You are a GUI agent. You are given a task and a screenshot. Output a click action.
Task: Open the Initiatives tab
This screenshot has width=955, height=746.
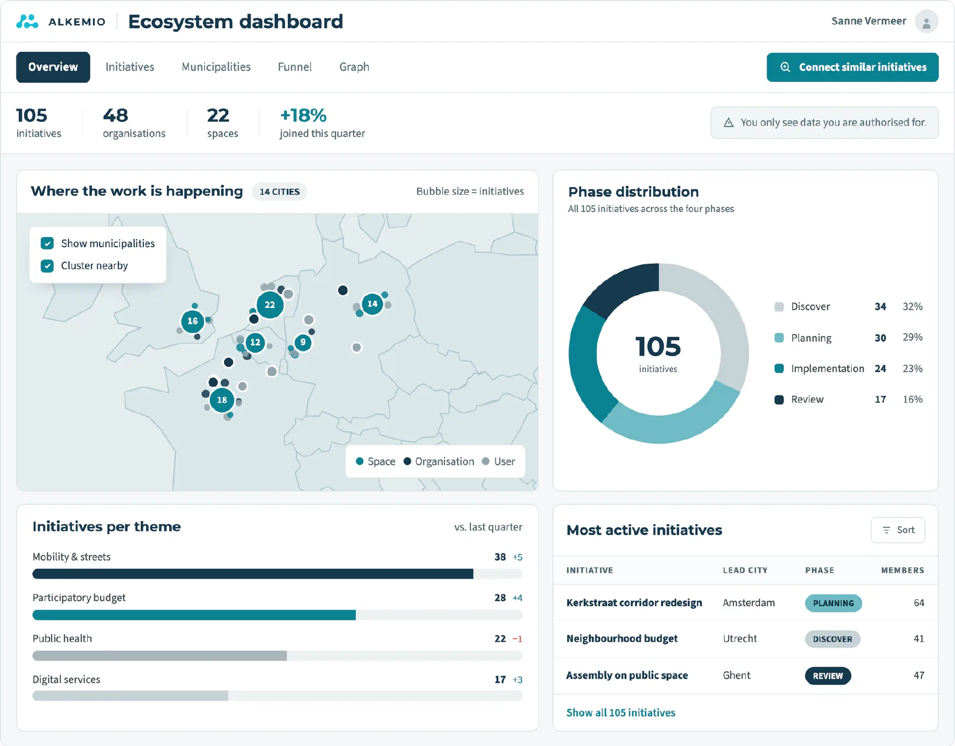pos(130,67)
